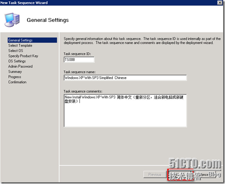Jump to OS Settings step

(17, 61)
